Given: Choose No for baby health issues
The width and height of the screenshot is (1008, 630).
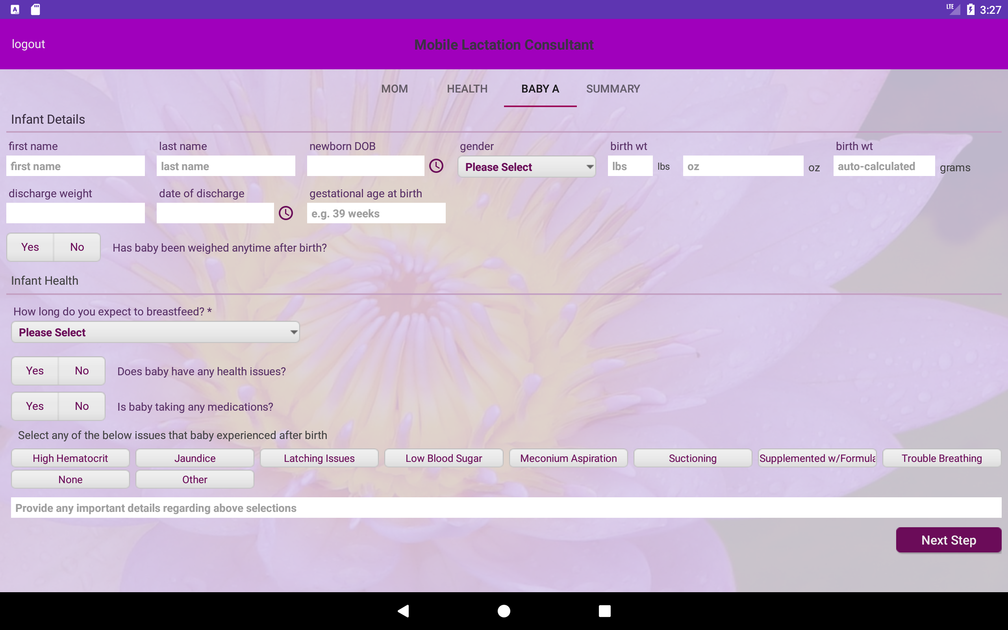Looking at the screenshot, I should [x=82, y=371].
